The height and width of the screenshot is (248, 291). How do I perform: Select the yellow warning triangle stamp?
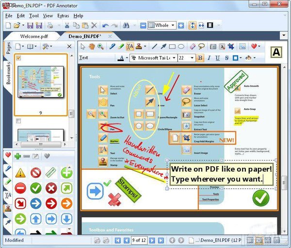[x=20, y=173]
